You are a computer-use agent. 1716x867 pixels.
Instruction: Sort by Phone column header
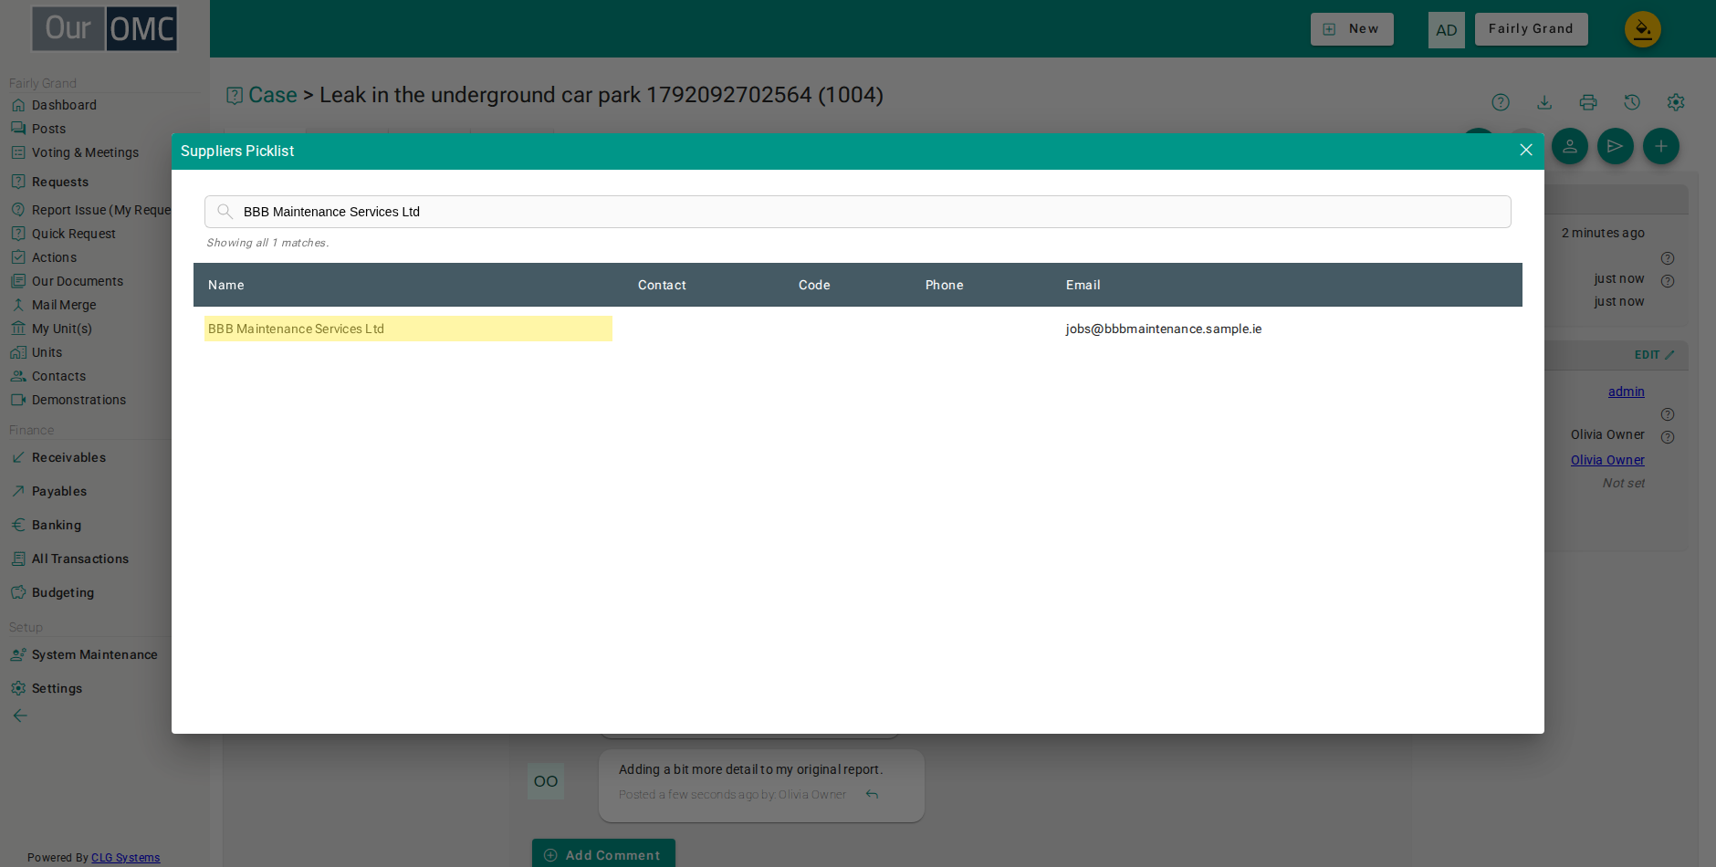click(944, 285)
